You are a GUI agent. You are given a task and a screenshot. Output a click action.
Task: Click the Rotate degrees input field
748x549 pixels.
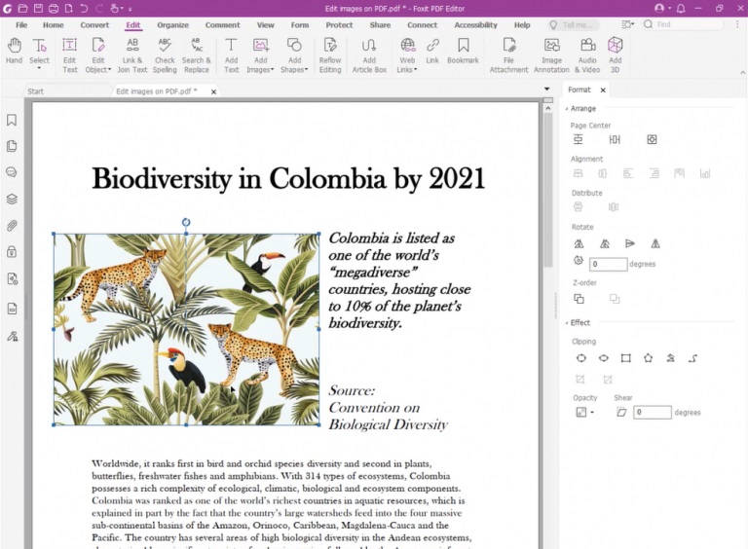click(x=608, y=264)
